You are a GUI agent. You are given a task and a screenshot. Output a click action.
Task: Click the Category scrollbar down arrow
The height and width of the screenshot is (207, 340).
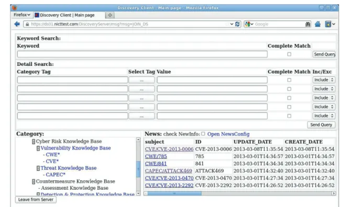tap(138, 193)
